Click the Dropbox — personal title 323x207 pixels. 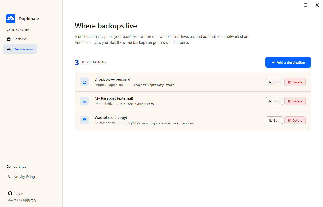(112, 79)
